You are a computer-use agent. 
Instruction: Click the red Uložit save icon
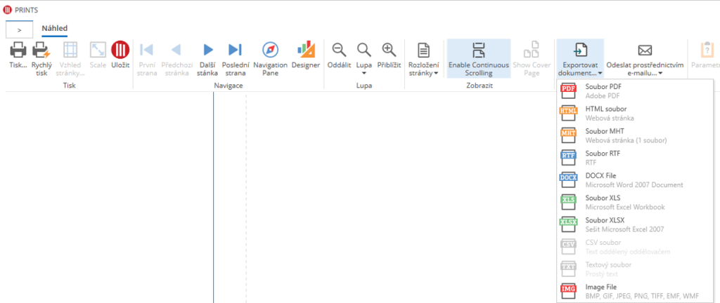[120, 50]
